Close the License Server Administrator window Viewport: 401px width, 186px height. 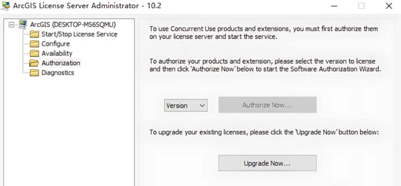pos(389,6)
